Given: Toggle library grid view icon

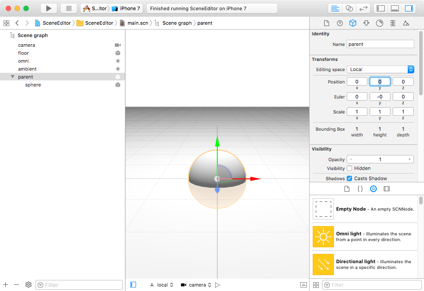Looking at the screenshot, I should coord(316,285).
